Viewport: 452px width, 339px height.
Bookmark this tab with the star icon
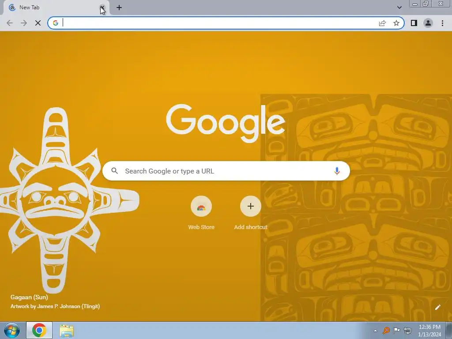click(396, 23)
